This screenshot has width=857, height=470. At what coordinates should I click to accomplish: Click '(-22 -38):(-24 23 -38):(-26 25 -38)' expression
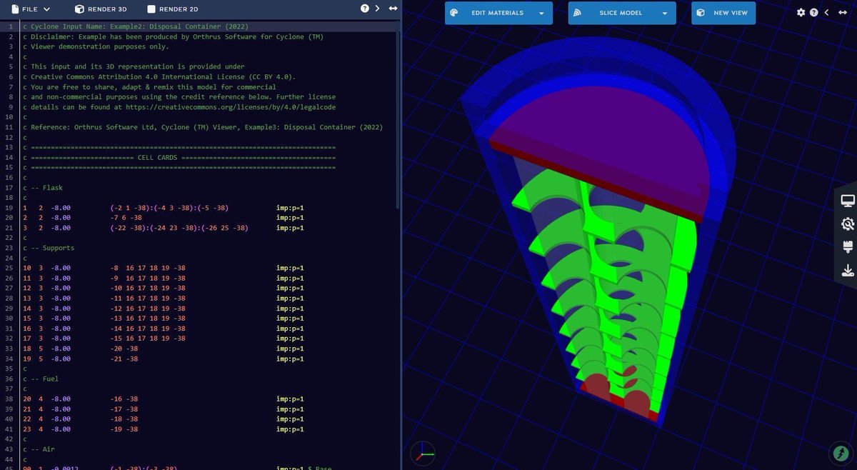pyautogui.click(x=179, y=228)
